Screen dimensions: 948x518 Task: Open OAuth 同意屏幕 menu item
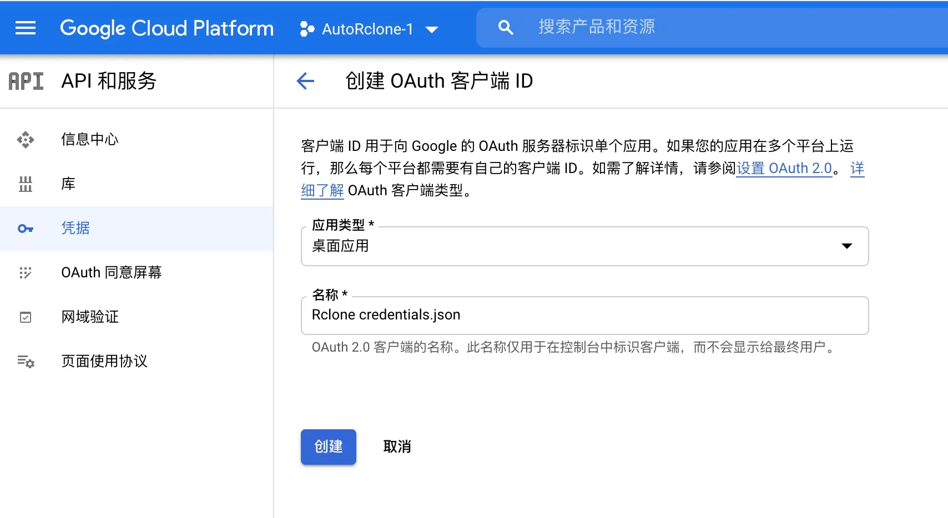point(111,273)
